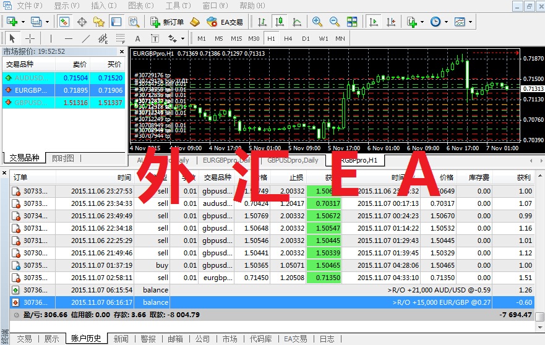Select the M1 timeframe
The image size is (545, 345).
coord(202,38)
